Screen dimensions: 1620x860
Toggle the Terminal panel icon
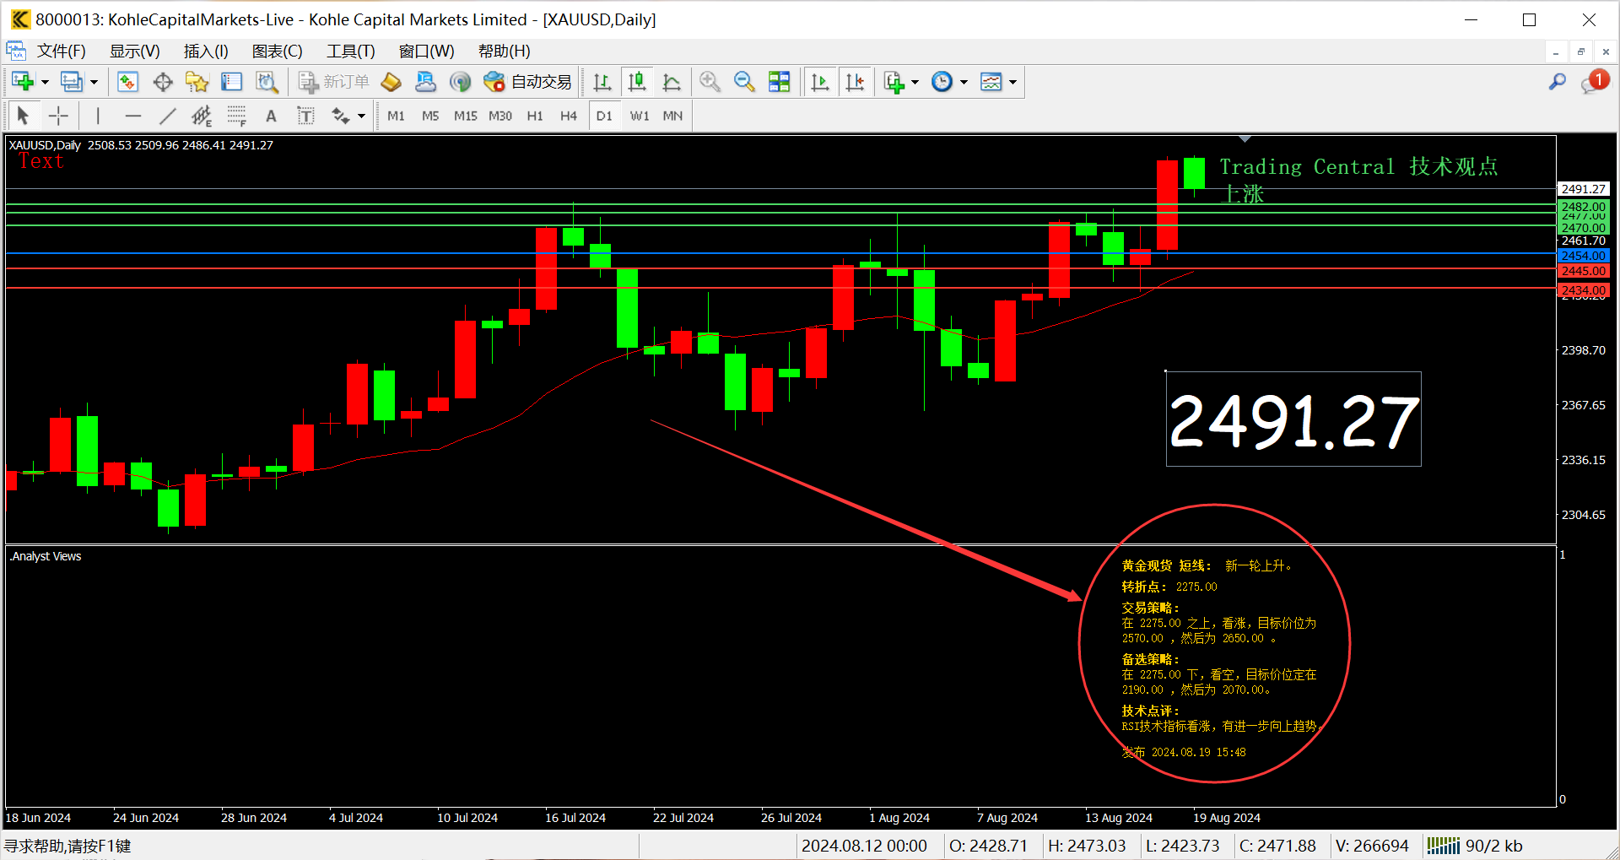pyautogui.click(x=231, y=82)
